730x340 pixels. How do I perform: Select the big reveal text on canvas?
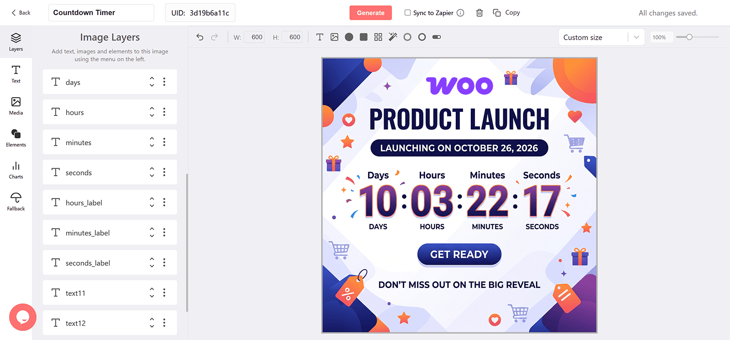(459, 285)
